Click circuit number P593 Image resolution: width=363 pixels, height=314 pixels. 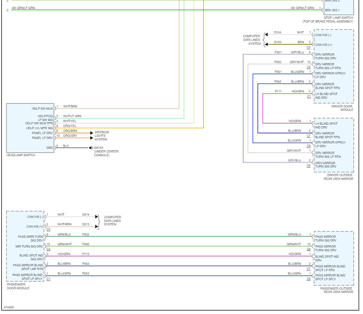(278, 62)
